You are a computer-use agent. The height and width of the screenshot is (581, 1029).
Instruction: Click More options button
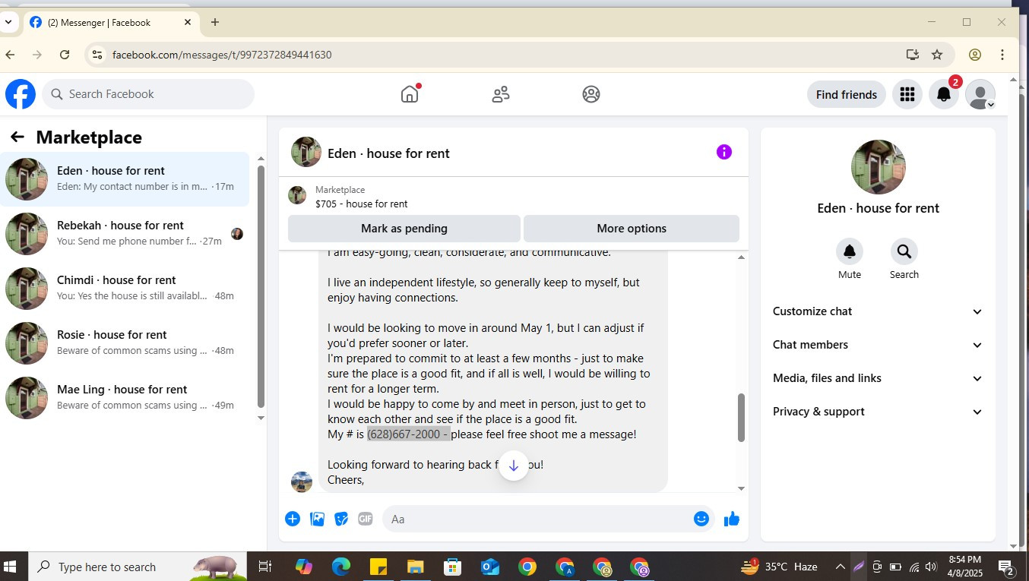pos(632,229)
